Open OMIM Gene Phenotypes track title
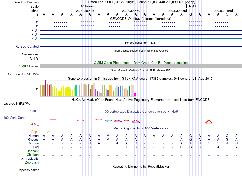Screen dimensions: 242x176 (141, 63)
